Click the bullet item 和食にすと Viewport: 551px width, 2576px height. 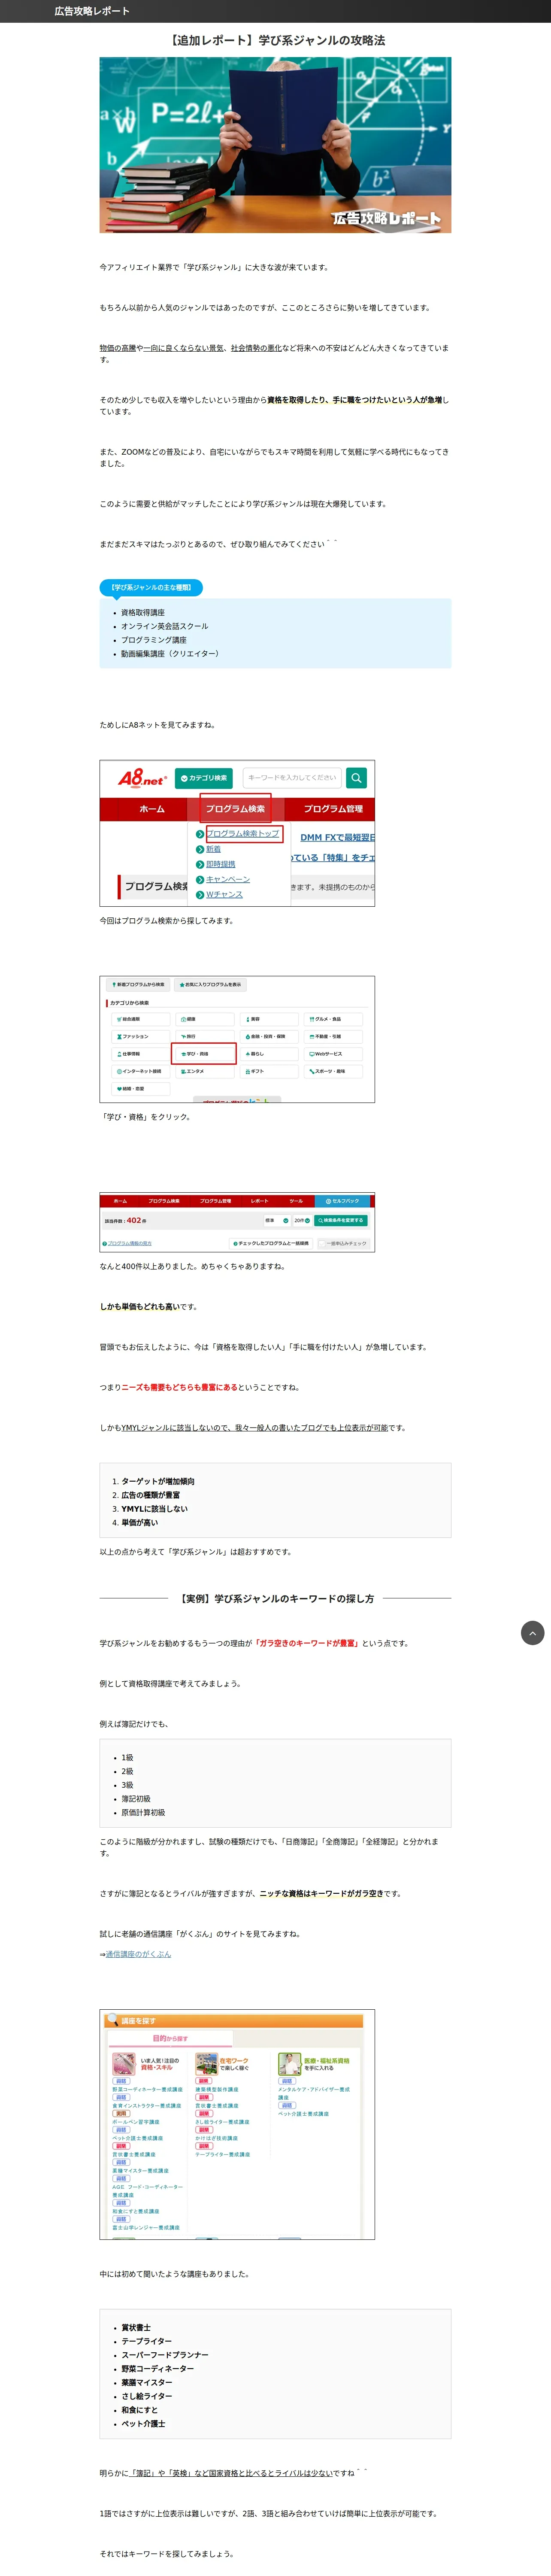pyautogui.click(x=140, y=2410)
